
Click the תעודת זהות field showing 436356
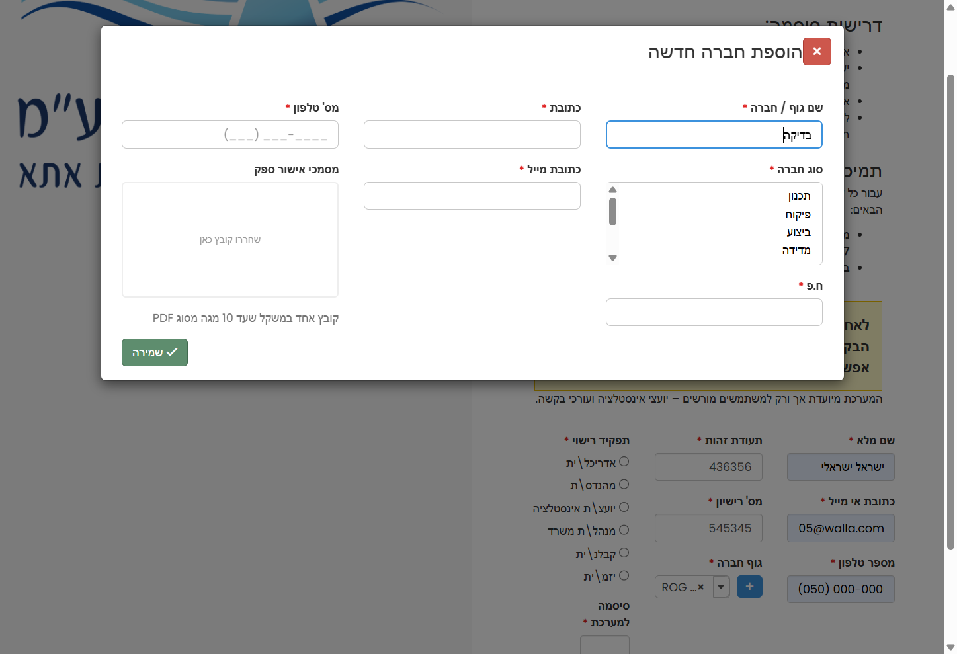[708, 467]
